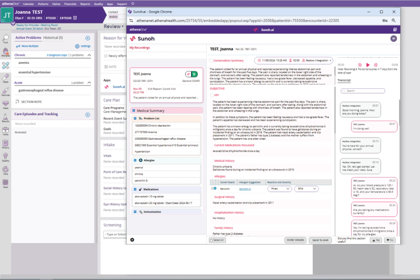Open the Apps grid icon in sidebar
The height and width of the screenshot is (280, 420).
pyautogui.click(x=6, y=183)
